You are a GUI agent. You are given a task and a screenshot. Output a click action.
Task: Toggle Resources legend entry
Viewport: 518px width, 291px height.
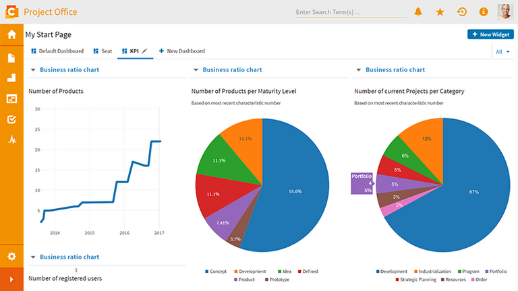point(453,280)
